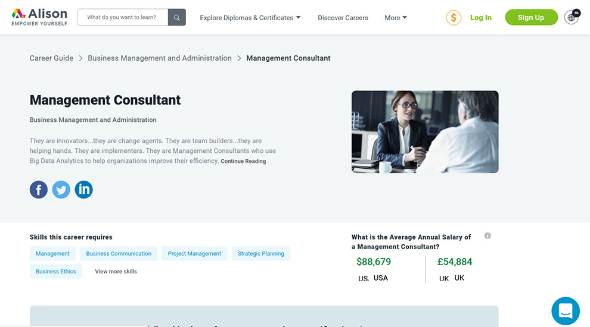This screenshot has height=327, width=590.
Task: Focus the 'What do you want to learn?' field
Action: pyautogui.click(x=123, y=17)
